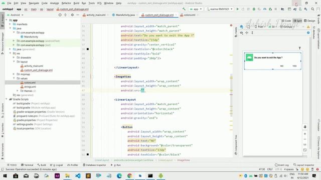Click the black color gutter swatch at line 61
This screenshot has height=180, width=321.
click(88, 154)
